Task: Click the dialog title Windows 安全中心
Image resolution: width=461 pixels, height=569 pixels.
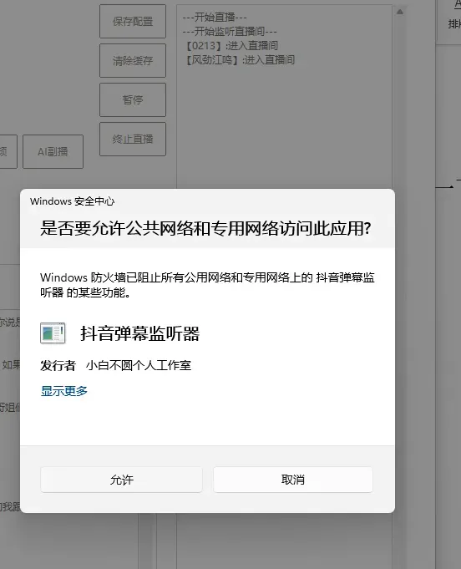Action: [x=72, y=201]
